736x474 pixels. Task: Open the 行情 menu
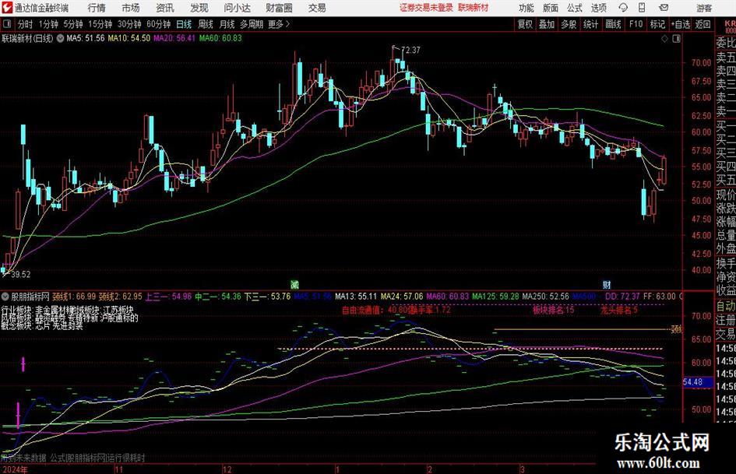[97, 8]
